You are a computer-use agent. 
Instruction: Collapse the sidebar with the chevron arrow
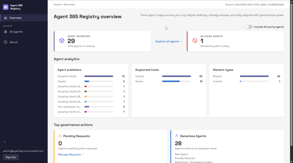click(x=5, y=142)
